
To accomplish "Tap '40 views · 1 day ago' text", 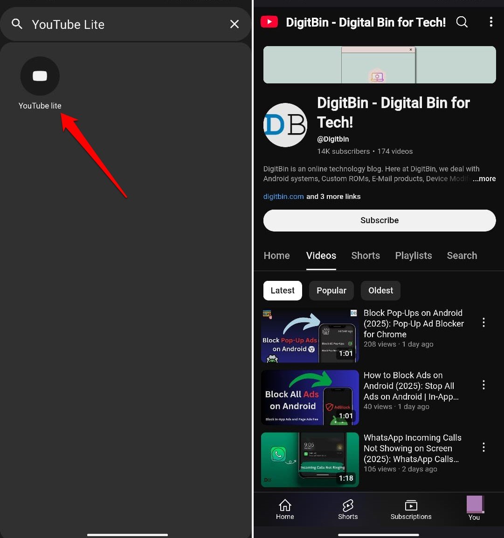I will pyautogui.click(x=396, y=407).
